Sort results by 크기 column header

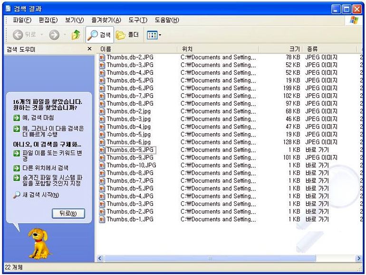[281, 49]
